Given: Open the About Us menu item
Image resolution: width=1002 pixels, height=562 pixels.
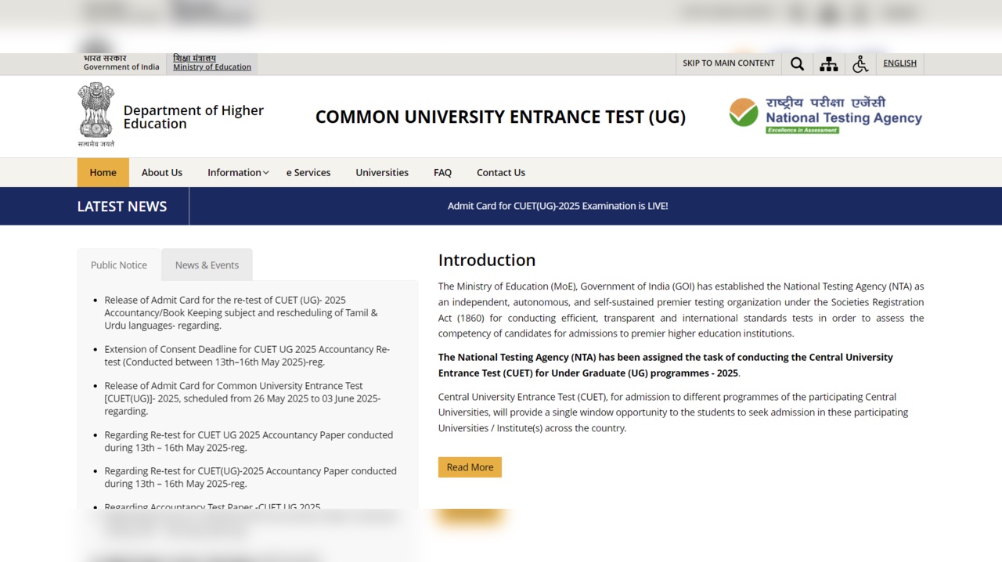Looking at the screenshot, I should [162, 172].
